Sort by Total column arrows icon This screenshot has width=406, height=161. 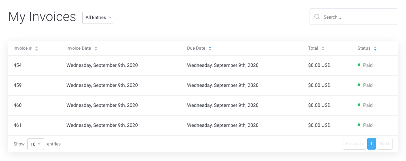coord(323,49)
